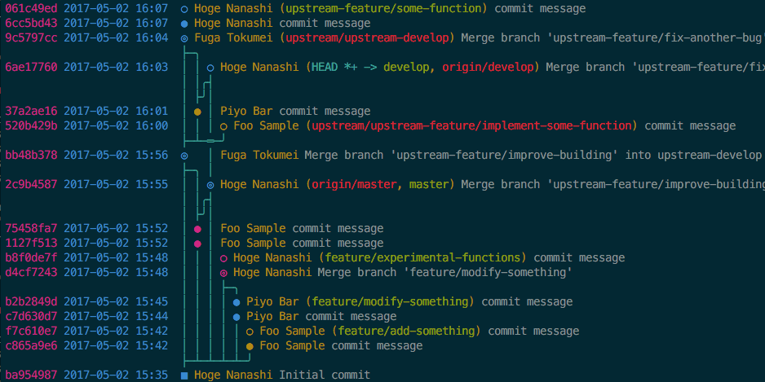Viewport: 765px width, 382px height.
Task: Select commit hash ba954987
Action: click(x=31, y=375)
